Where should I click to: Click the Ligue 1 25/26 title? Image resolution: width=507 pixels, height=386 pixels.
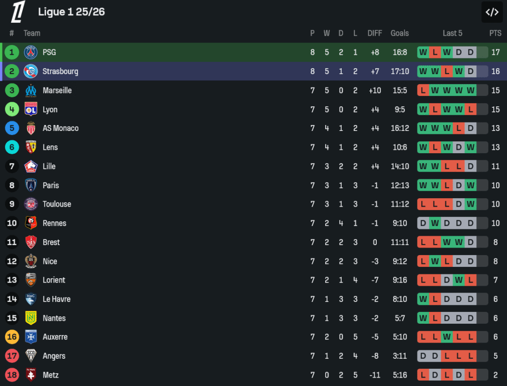(x=71, y=12)
